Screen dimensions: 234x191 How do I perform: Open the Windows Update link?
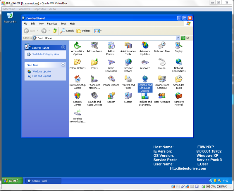click(x=42, y=72)
